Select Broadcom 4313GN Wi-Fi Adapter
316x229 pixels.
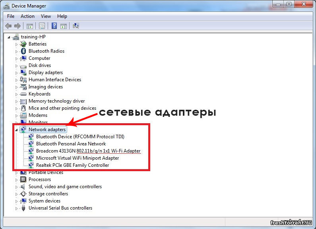(88, 151)
